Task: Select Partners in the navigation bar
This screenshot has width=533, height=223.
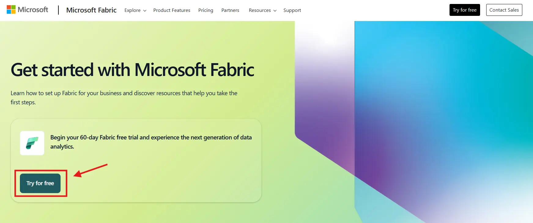Action: [x=230, y=10]
